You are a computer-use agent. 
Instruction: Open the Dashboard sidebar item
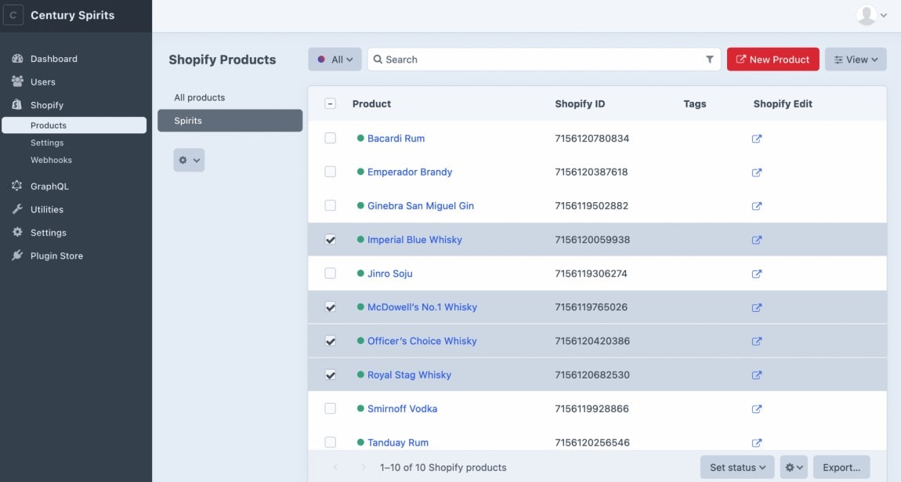pyautogui.click(x=53, y=59)
